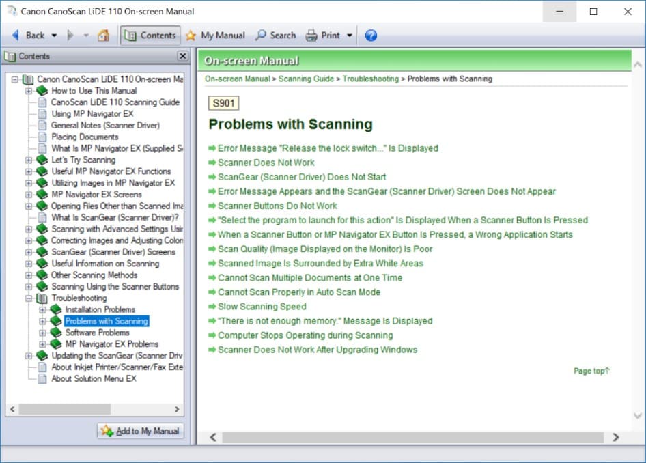Image resolution: width=646 pixels, height=463 pixels.
Task: Click the Home icon in toolbar
Action: click(x=103, y=35)
